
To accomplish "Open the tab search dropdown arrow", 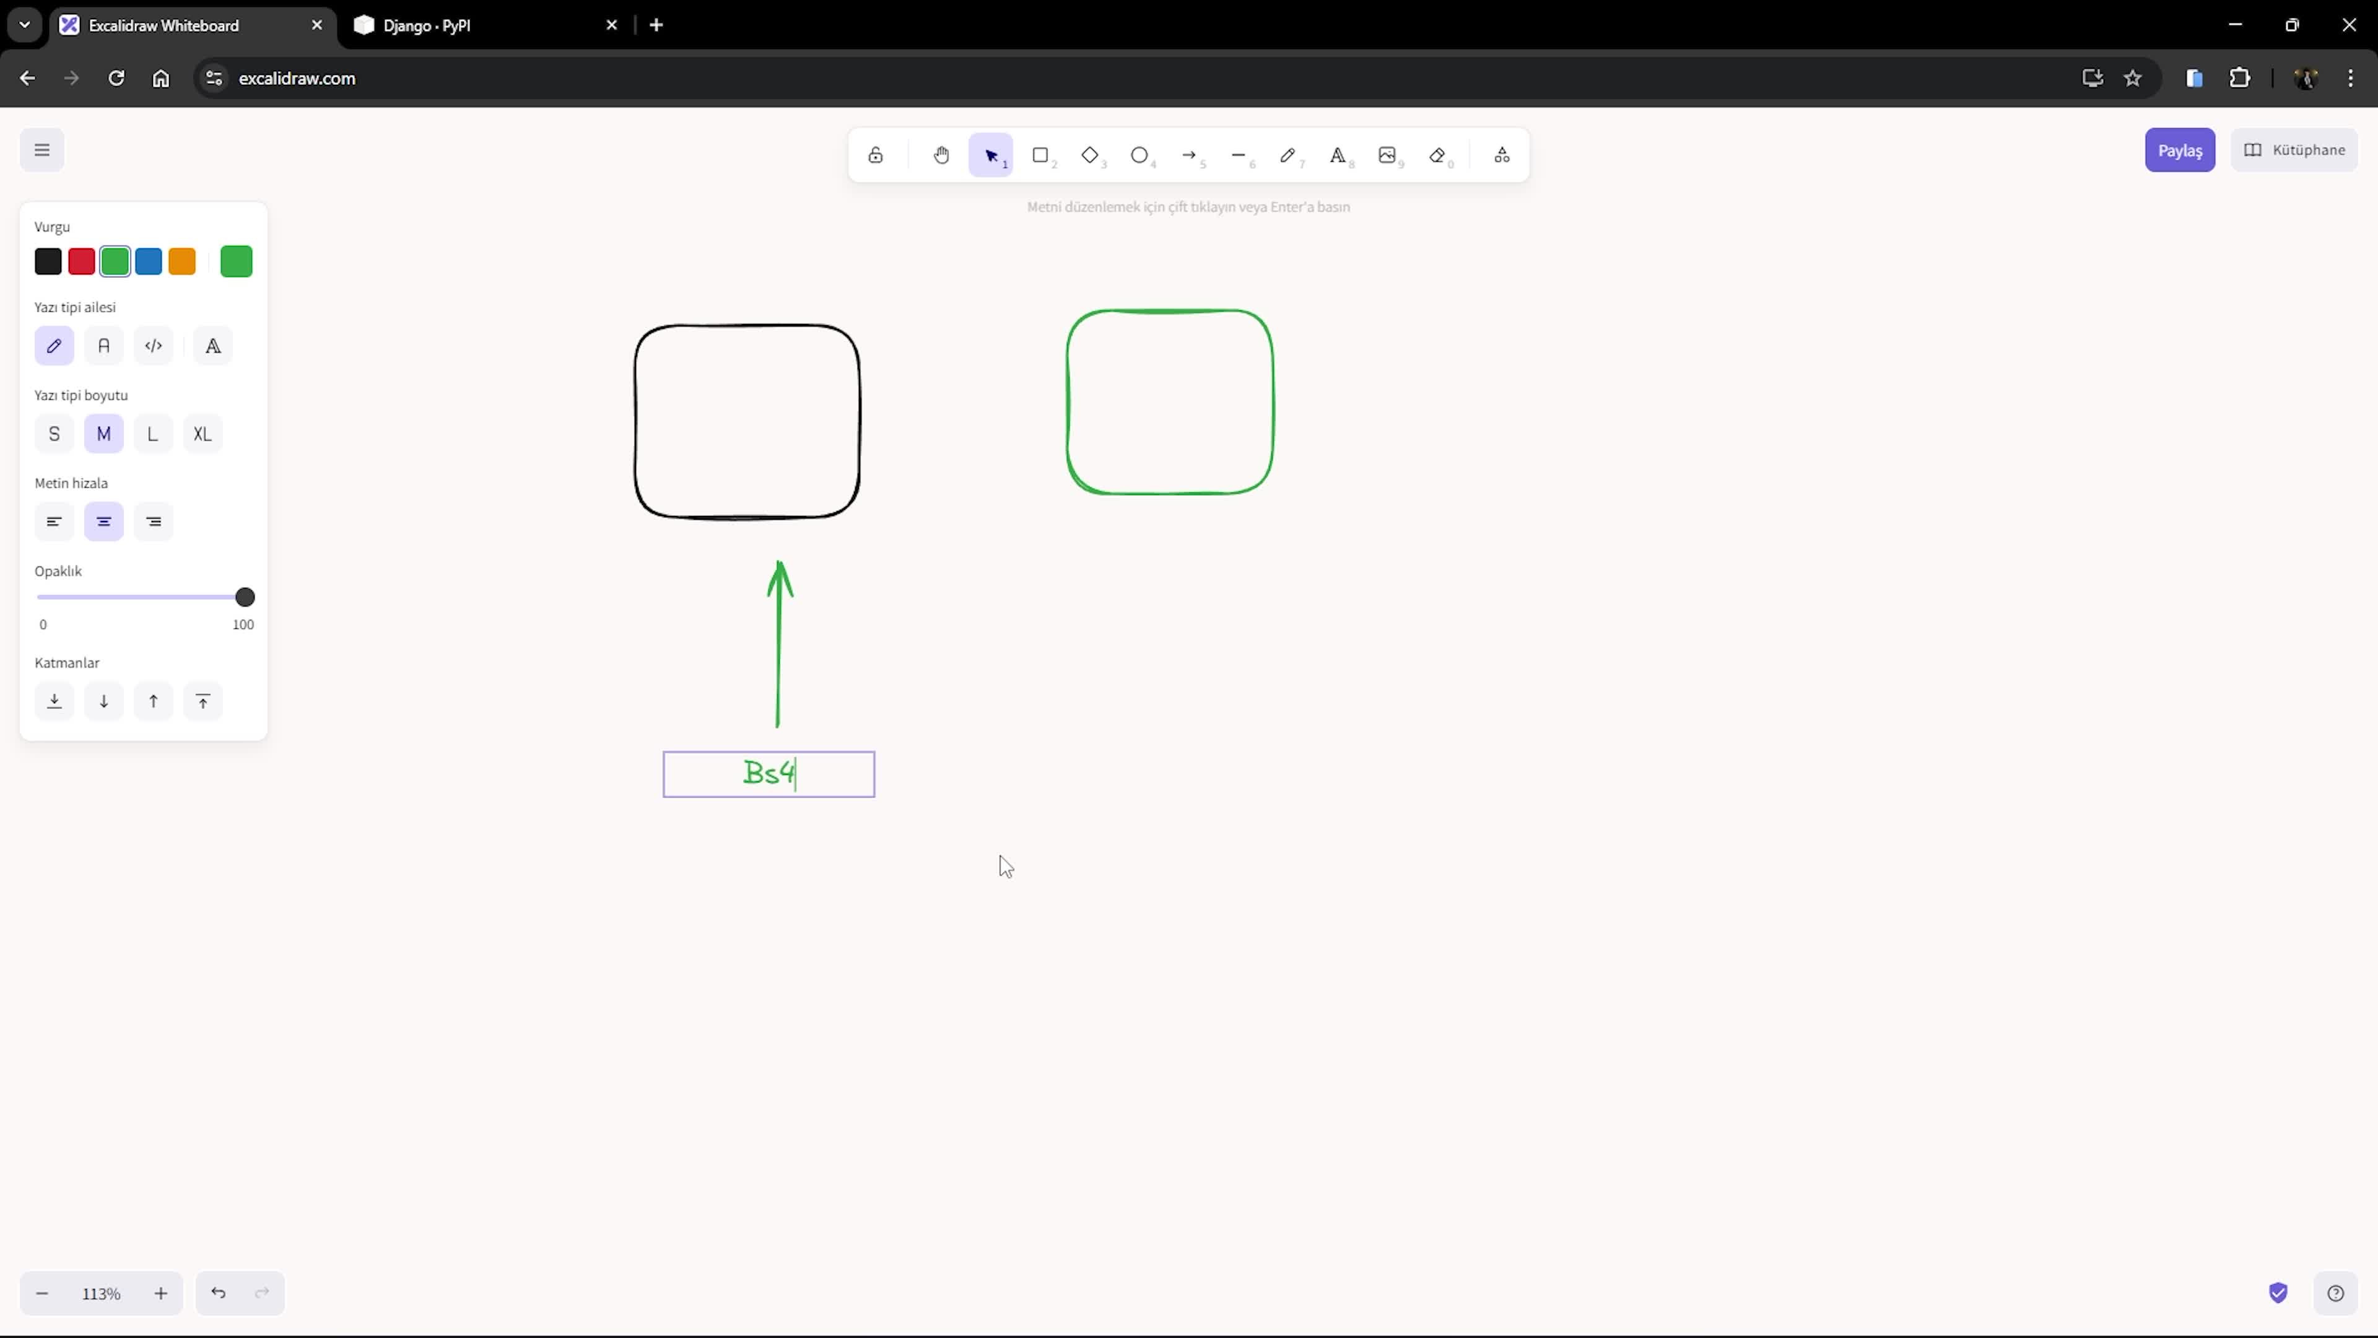I will coord(25,25).
